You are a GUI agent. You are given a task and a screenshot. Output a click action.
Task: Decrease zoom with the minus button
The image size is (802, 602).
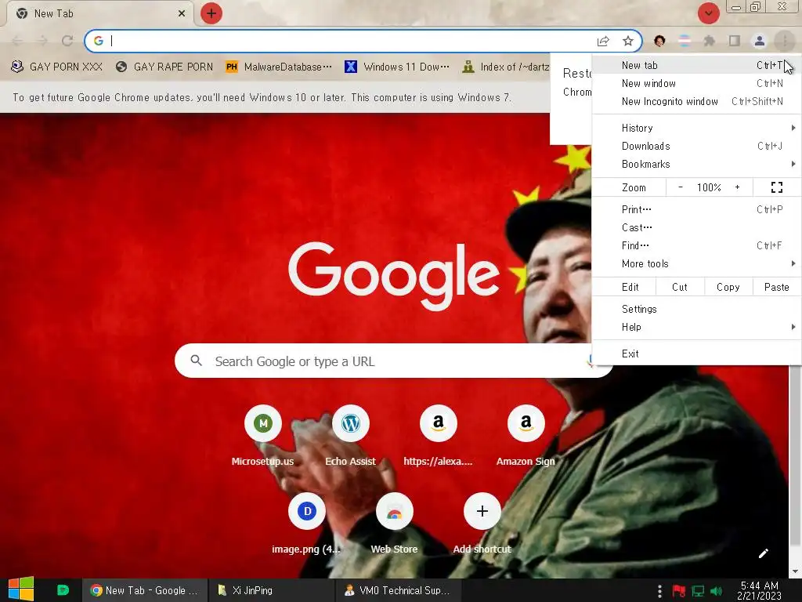[x=681, y=187]
